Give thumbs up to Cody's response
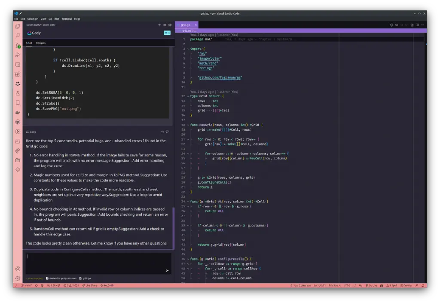The height and width of the screenshot is (303, 440). tap(162, 132)
